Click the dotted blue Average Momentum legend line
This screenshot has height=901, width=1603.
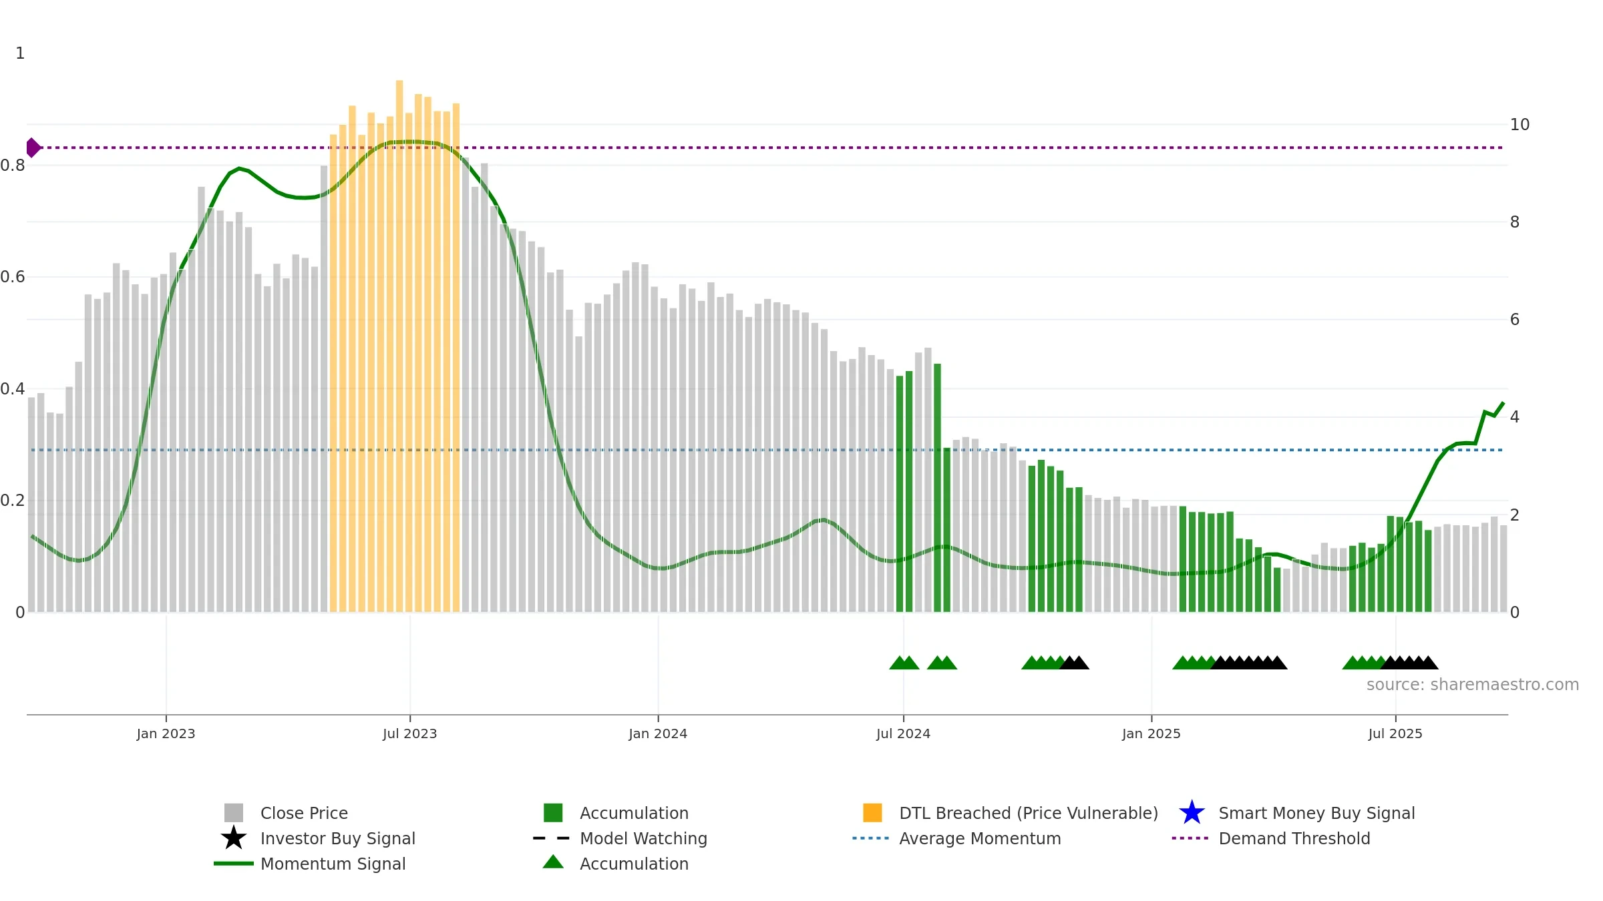click(x=871, y=838)
